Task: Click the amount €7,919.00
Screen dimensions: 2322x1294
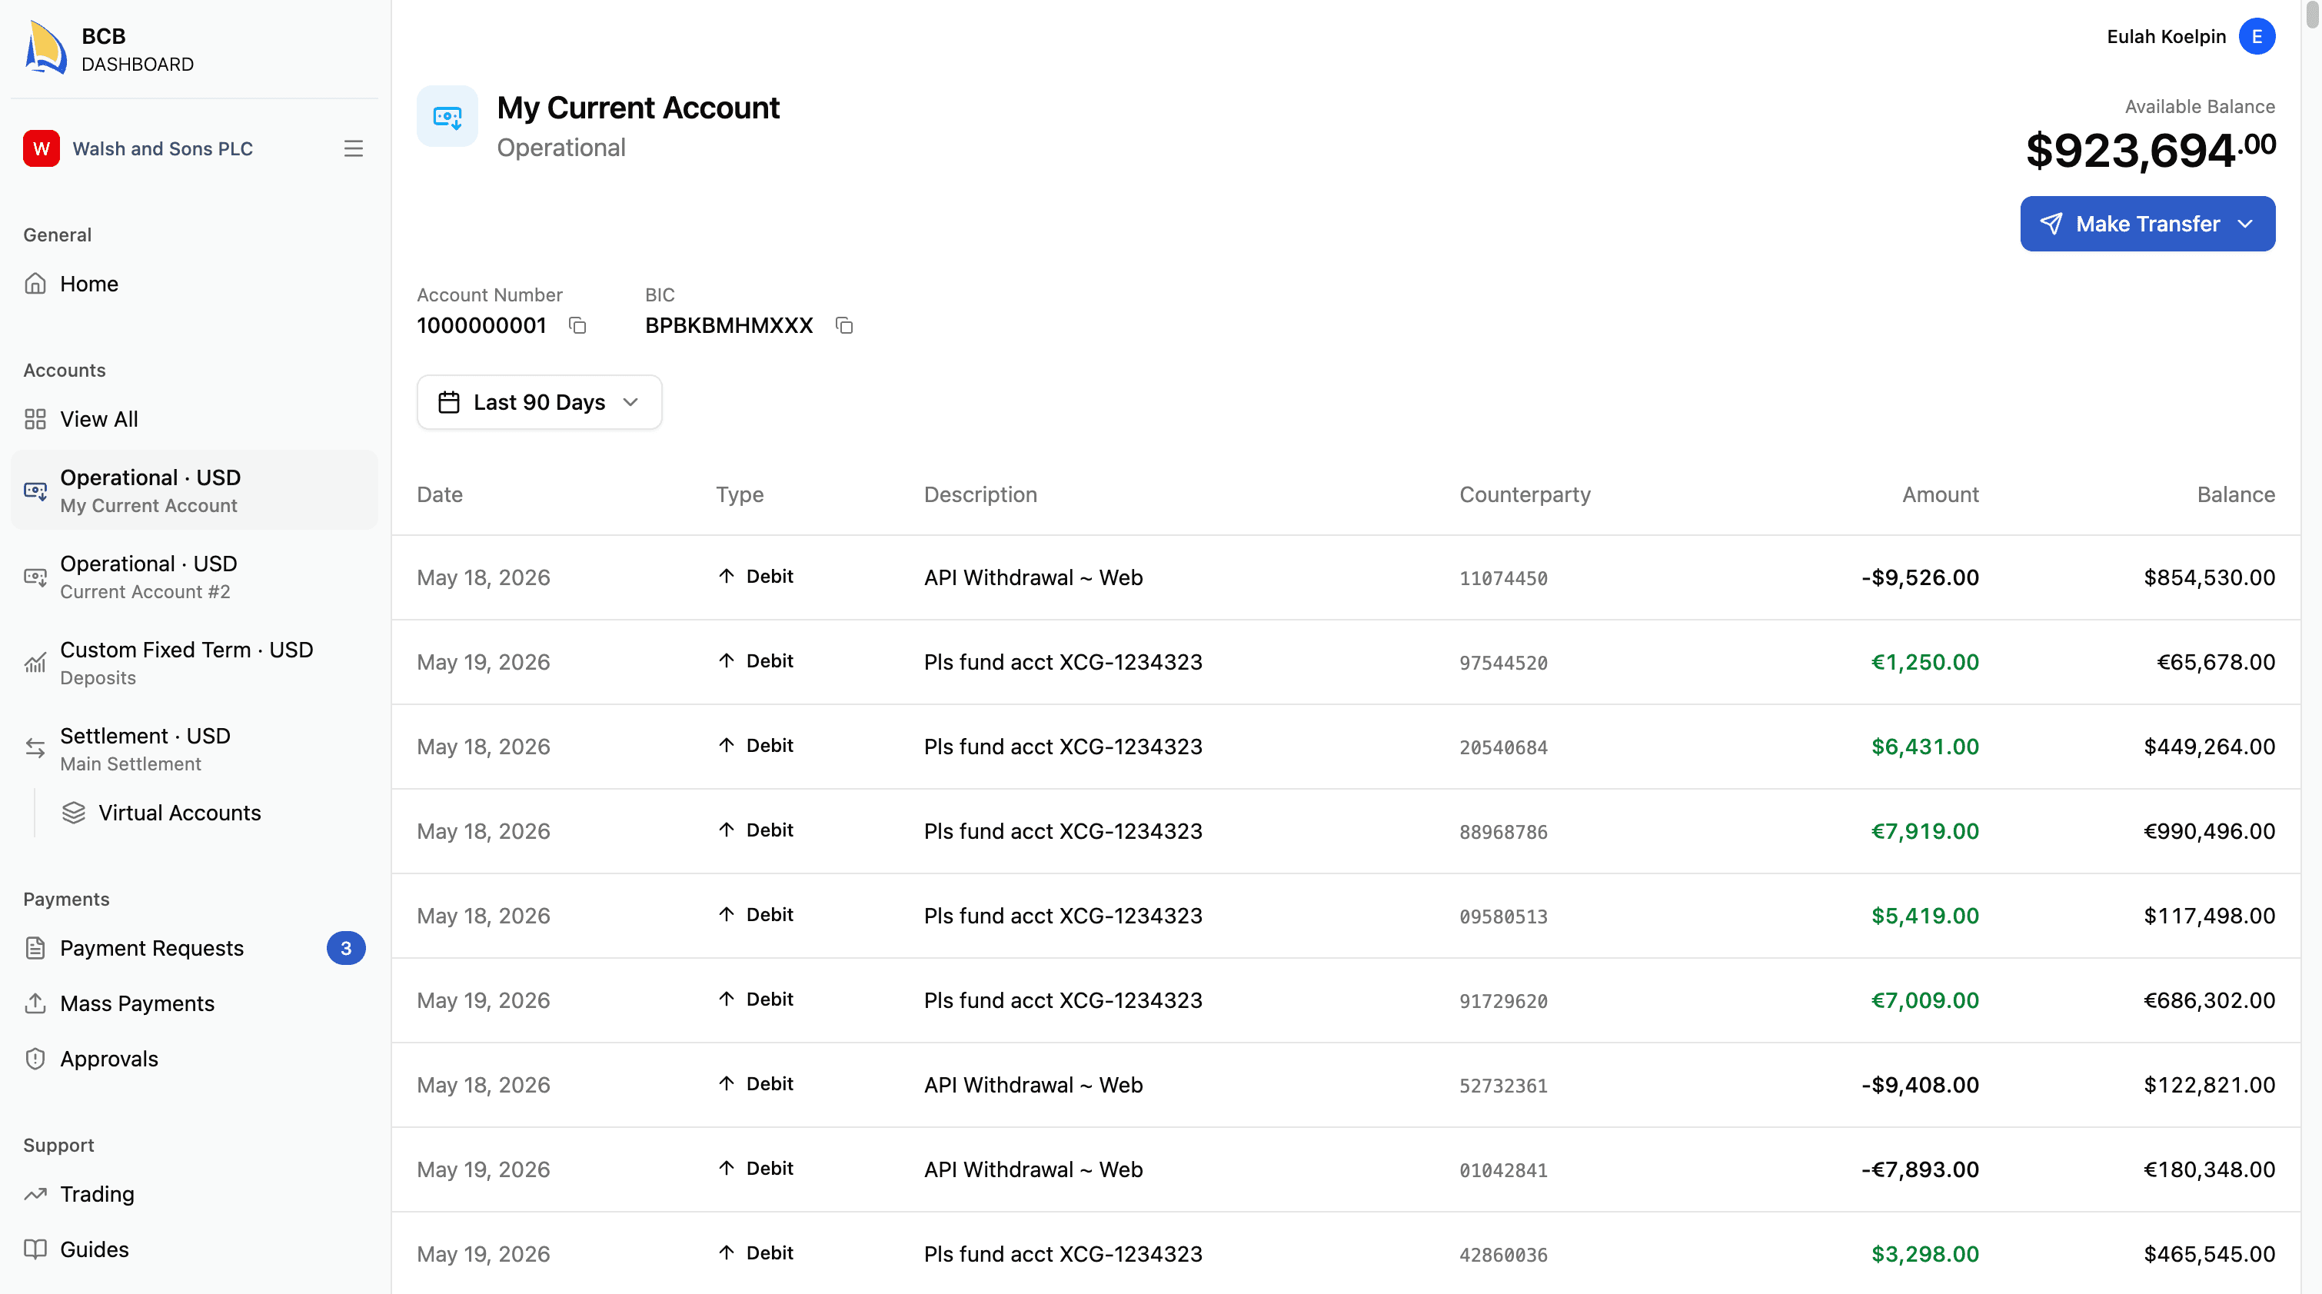Action: [1924, 831]
